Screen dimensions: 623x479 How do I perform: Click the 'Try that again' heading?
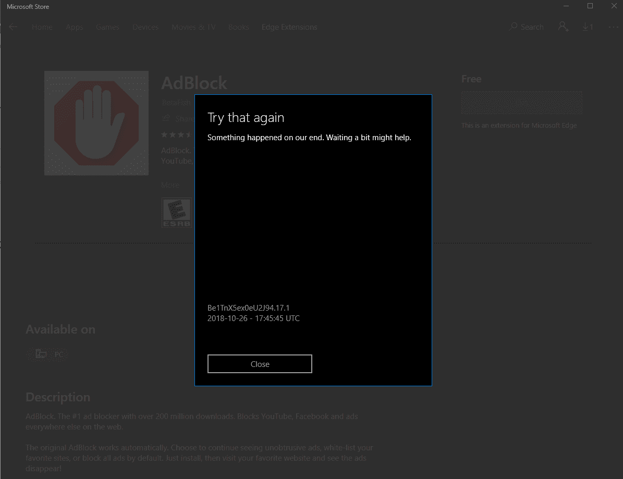(246, 118)
